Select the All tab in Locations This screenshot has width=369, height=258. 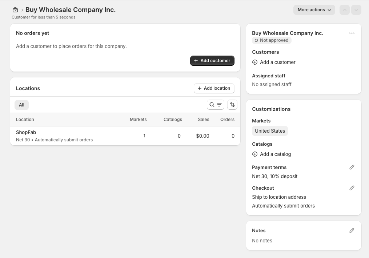point(21,105)
